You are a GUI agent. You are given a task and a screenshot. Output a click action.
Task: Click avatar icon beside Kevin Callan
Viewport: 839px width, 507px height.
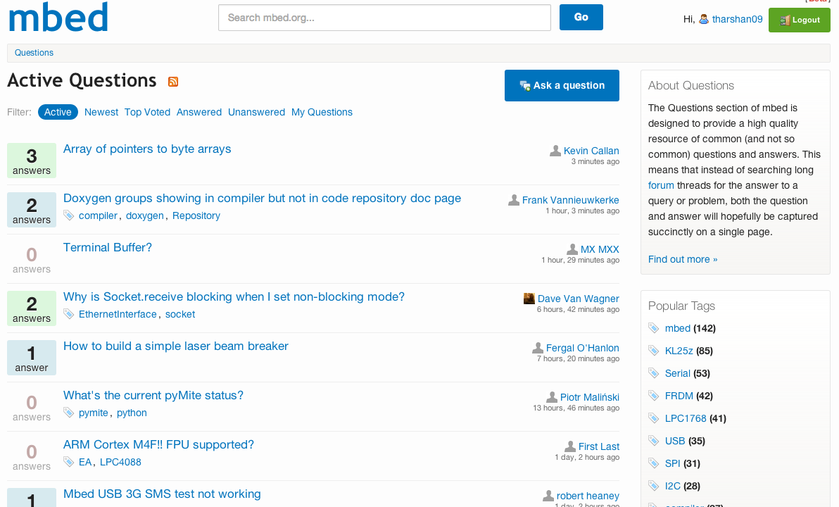click(555, 151)
